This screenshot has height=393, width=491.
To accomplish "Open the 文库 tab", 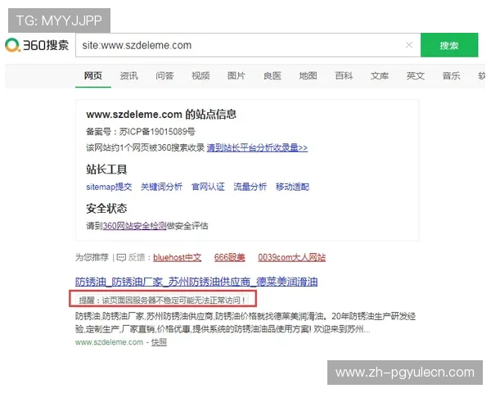I will point(380,76).
